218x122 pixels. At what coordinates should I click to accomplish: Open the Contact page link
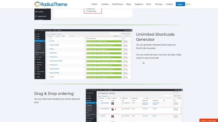(x=169, y=4)
